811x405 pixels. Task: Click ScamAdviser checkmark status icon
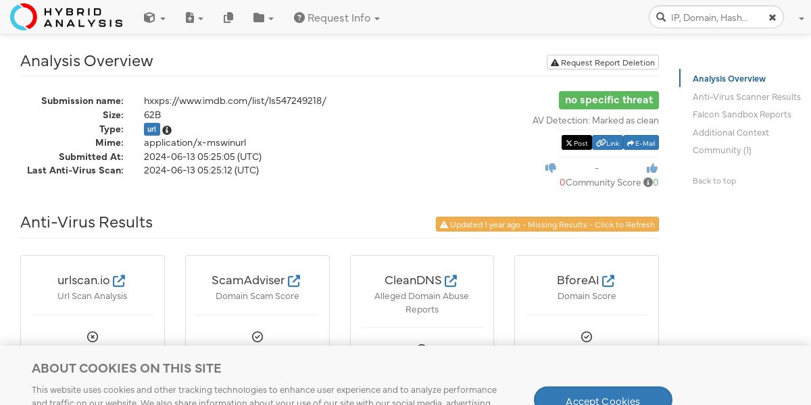pos(257,336)
